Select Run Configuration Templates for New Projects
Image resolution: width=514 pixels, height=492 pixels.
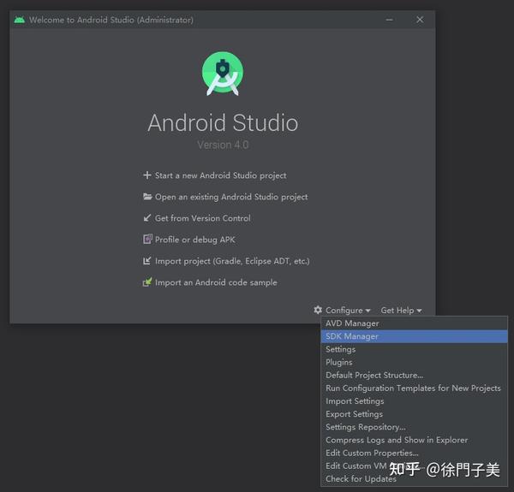click(415, 388)
